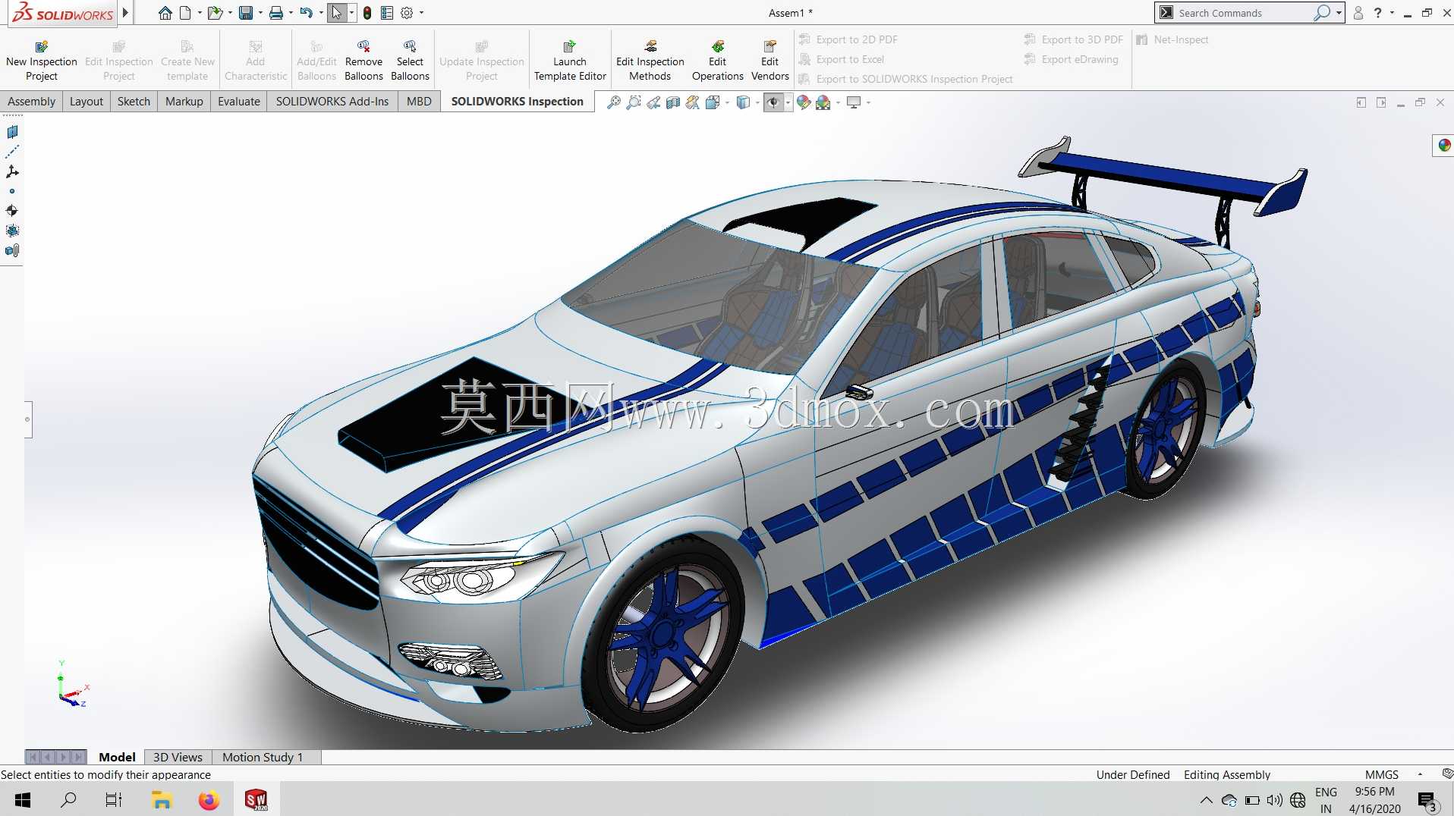Open Edit Operations
This screenshot has width=1454, height=816.
point(717,61)
